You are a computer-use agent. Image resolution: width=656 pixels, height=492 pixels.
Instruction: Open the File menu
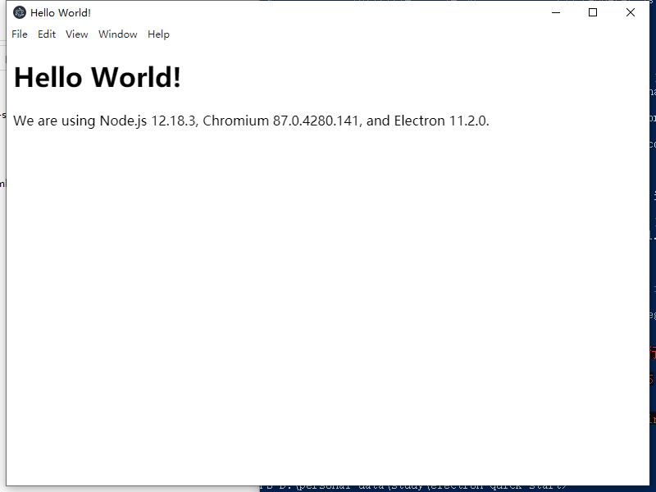(20, 34)
